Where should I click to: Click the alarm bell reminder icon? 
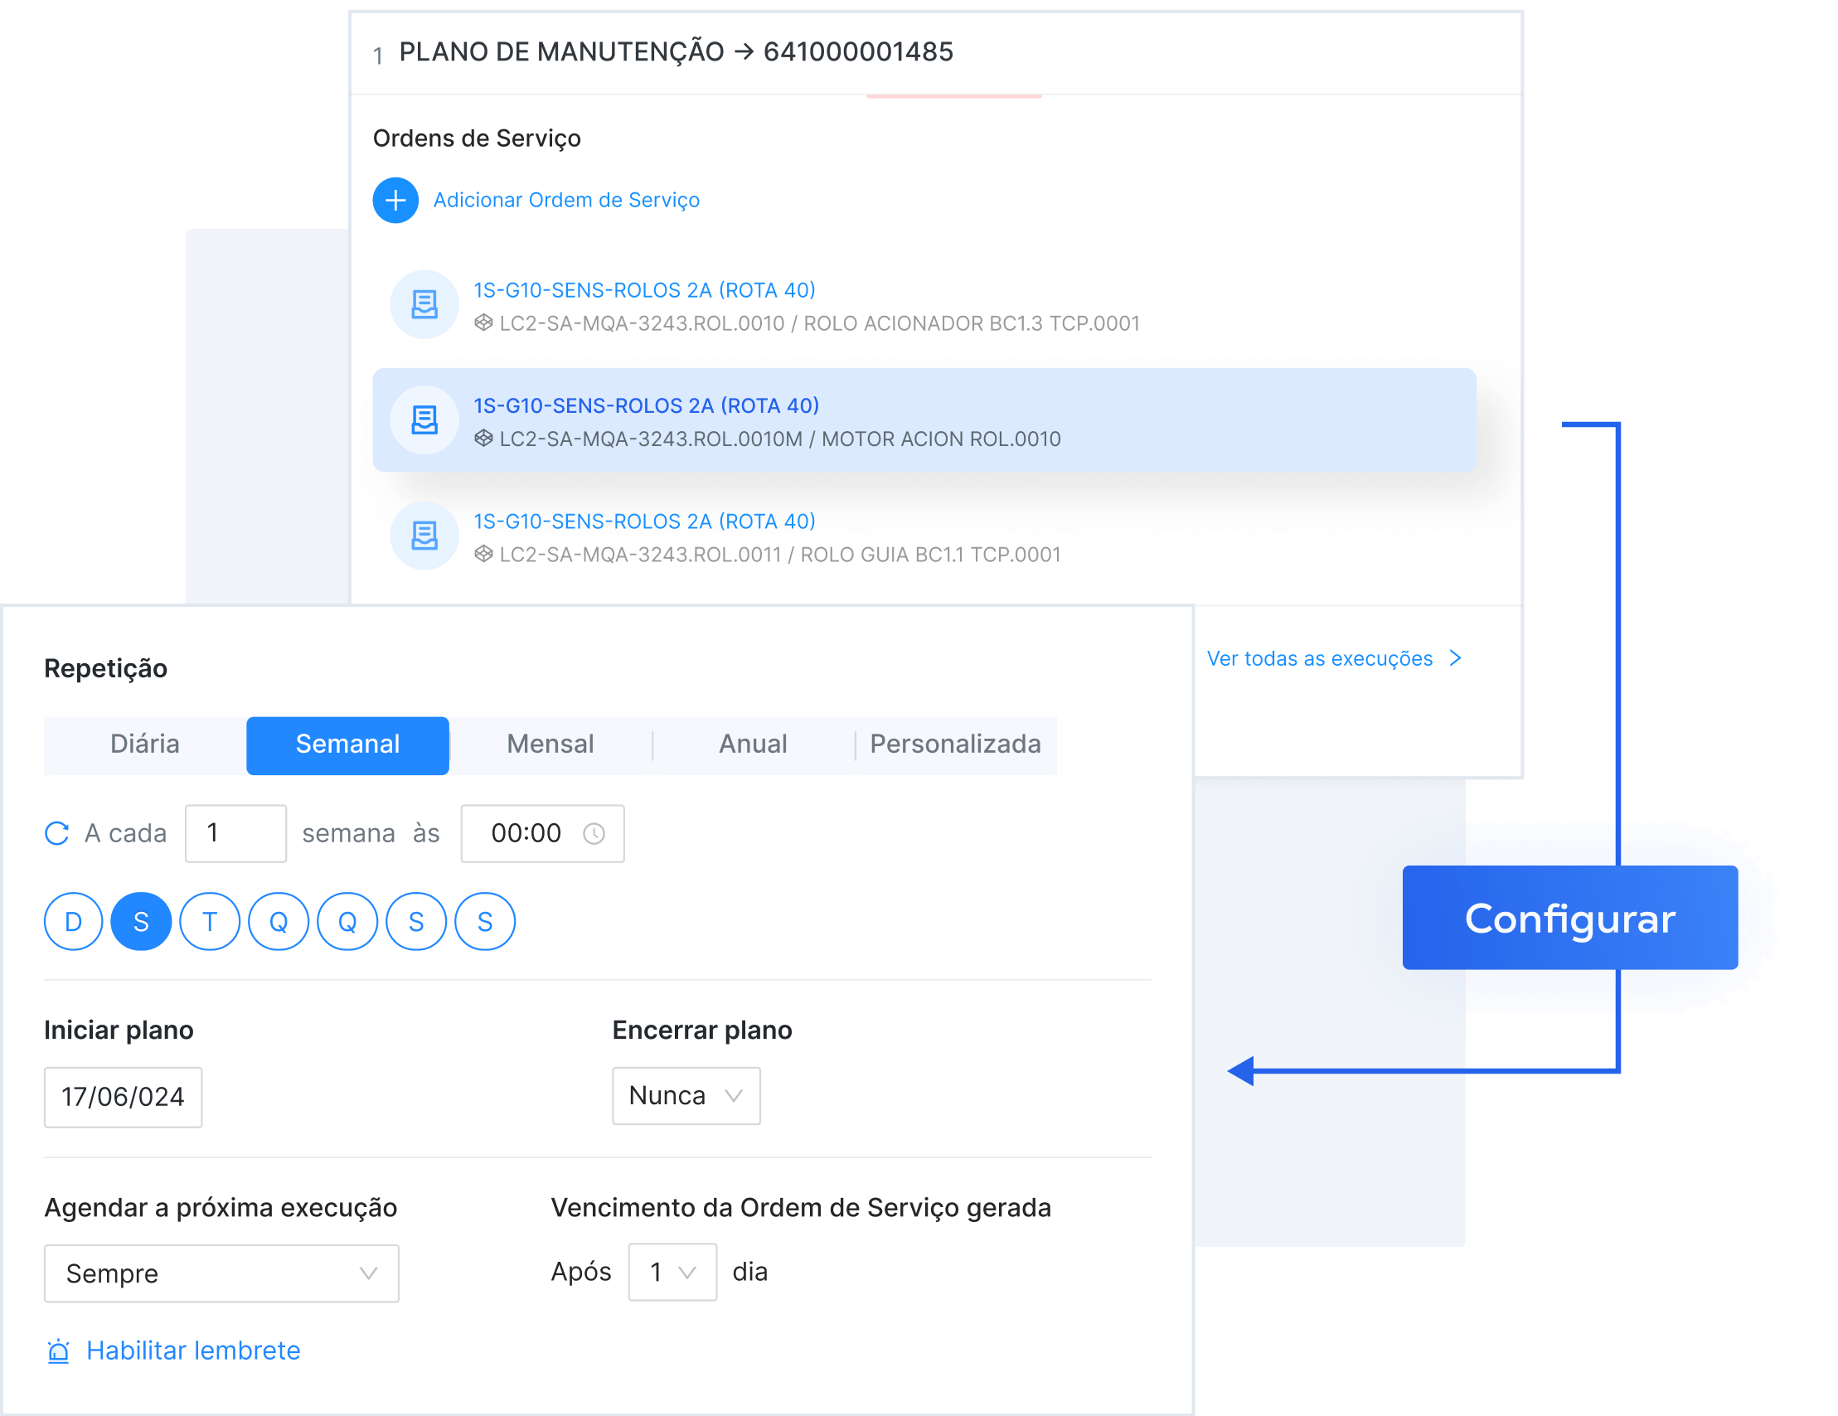coord(58,1351)
